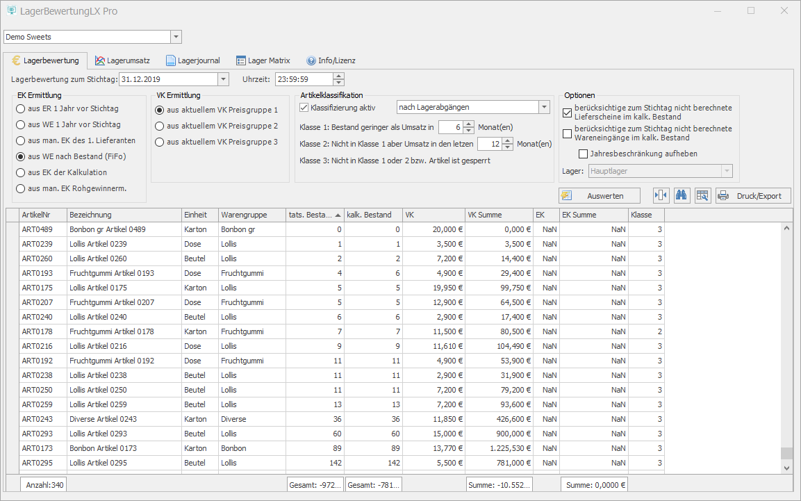The width and height of the screenshot is (801, 501).
Task: Disable the 'Klassifizierung aktiv' checkbox
Action: [x=304, y=107]
